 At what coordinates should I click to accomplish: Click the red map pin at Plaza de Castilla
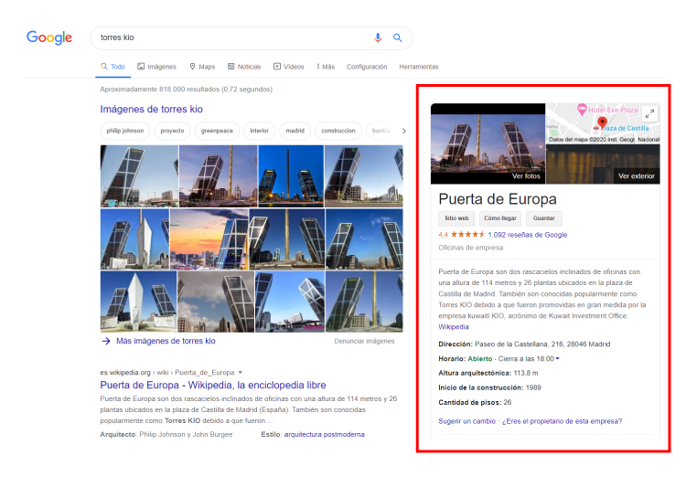click(603, 122)
